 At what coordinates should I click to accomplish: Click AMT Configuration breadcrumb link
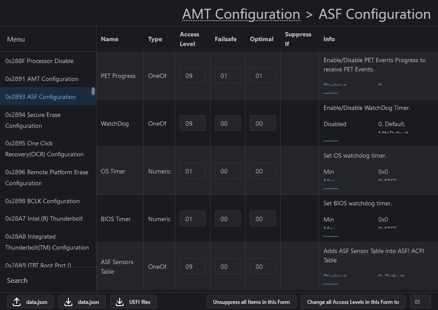241,14
